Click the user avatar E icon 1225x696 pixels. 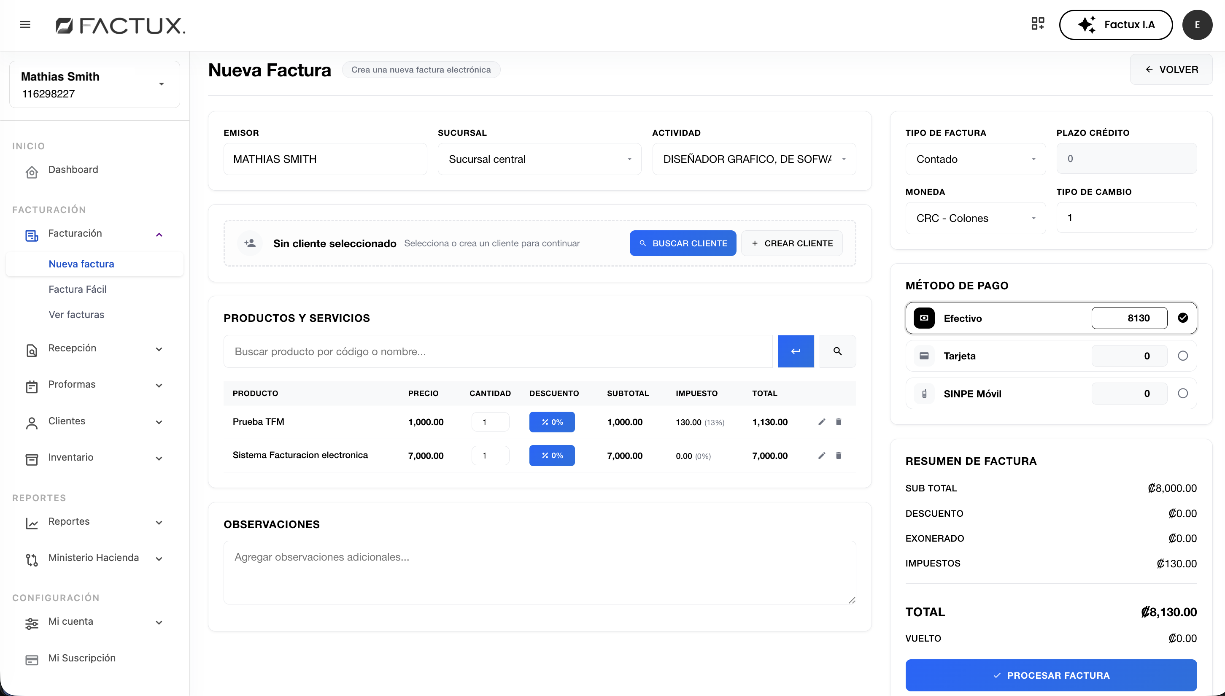coord(1197,25)
